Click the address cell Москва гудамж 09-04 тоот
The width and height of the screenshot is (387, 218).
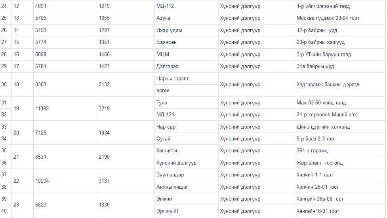coord(328,18)
